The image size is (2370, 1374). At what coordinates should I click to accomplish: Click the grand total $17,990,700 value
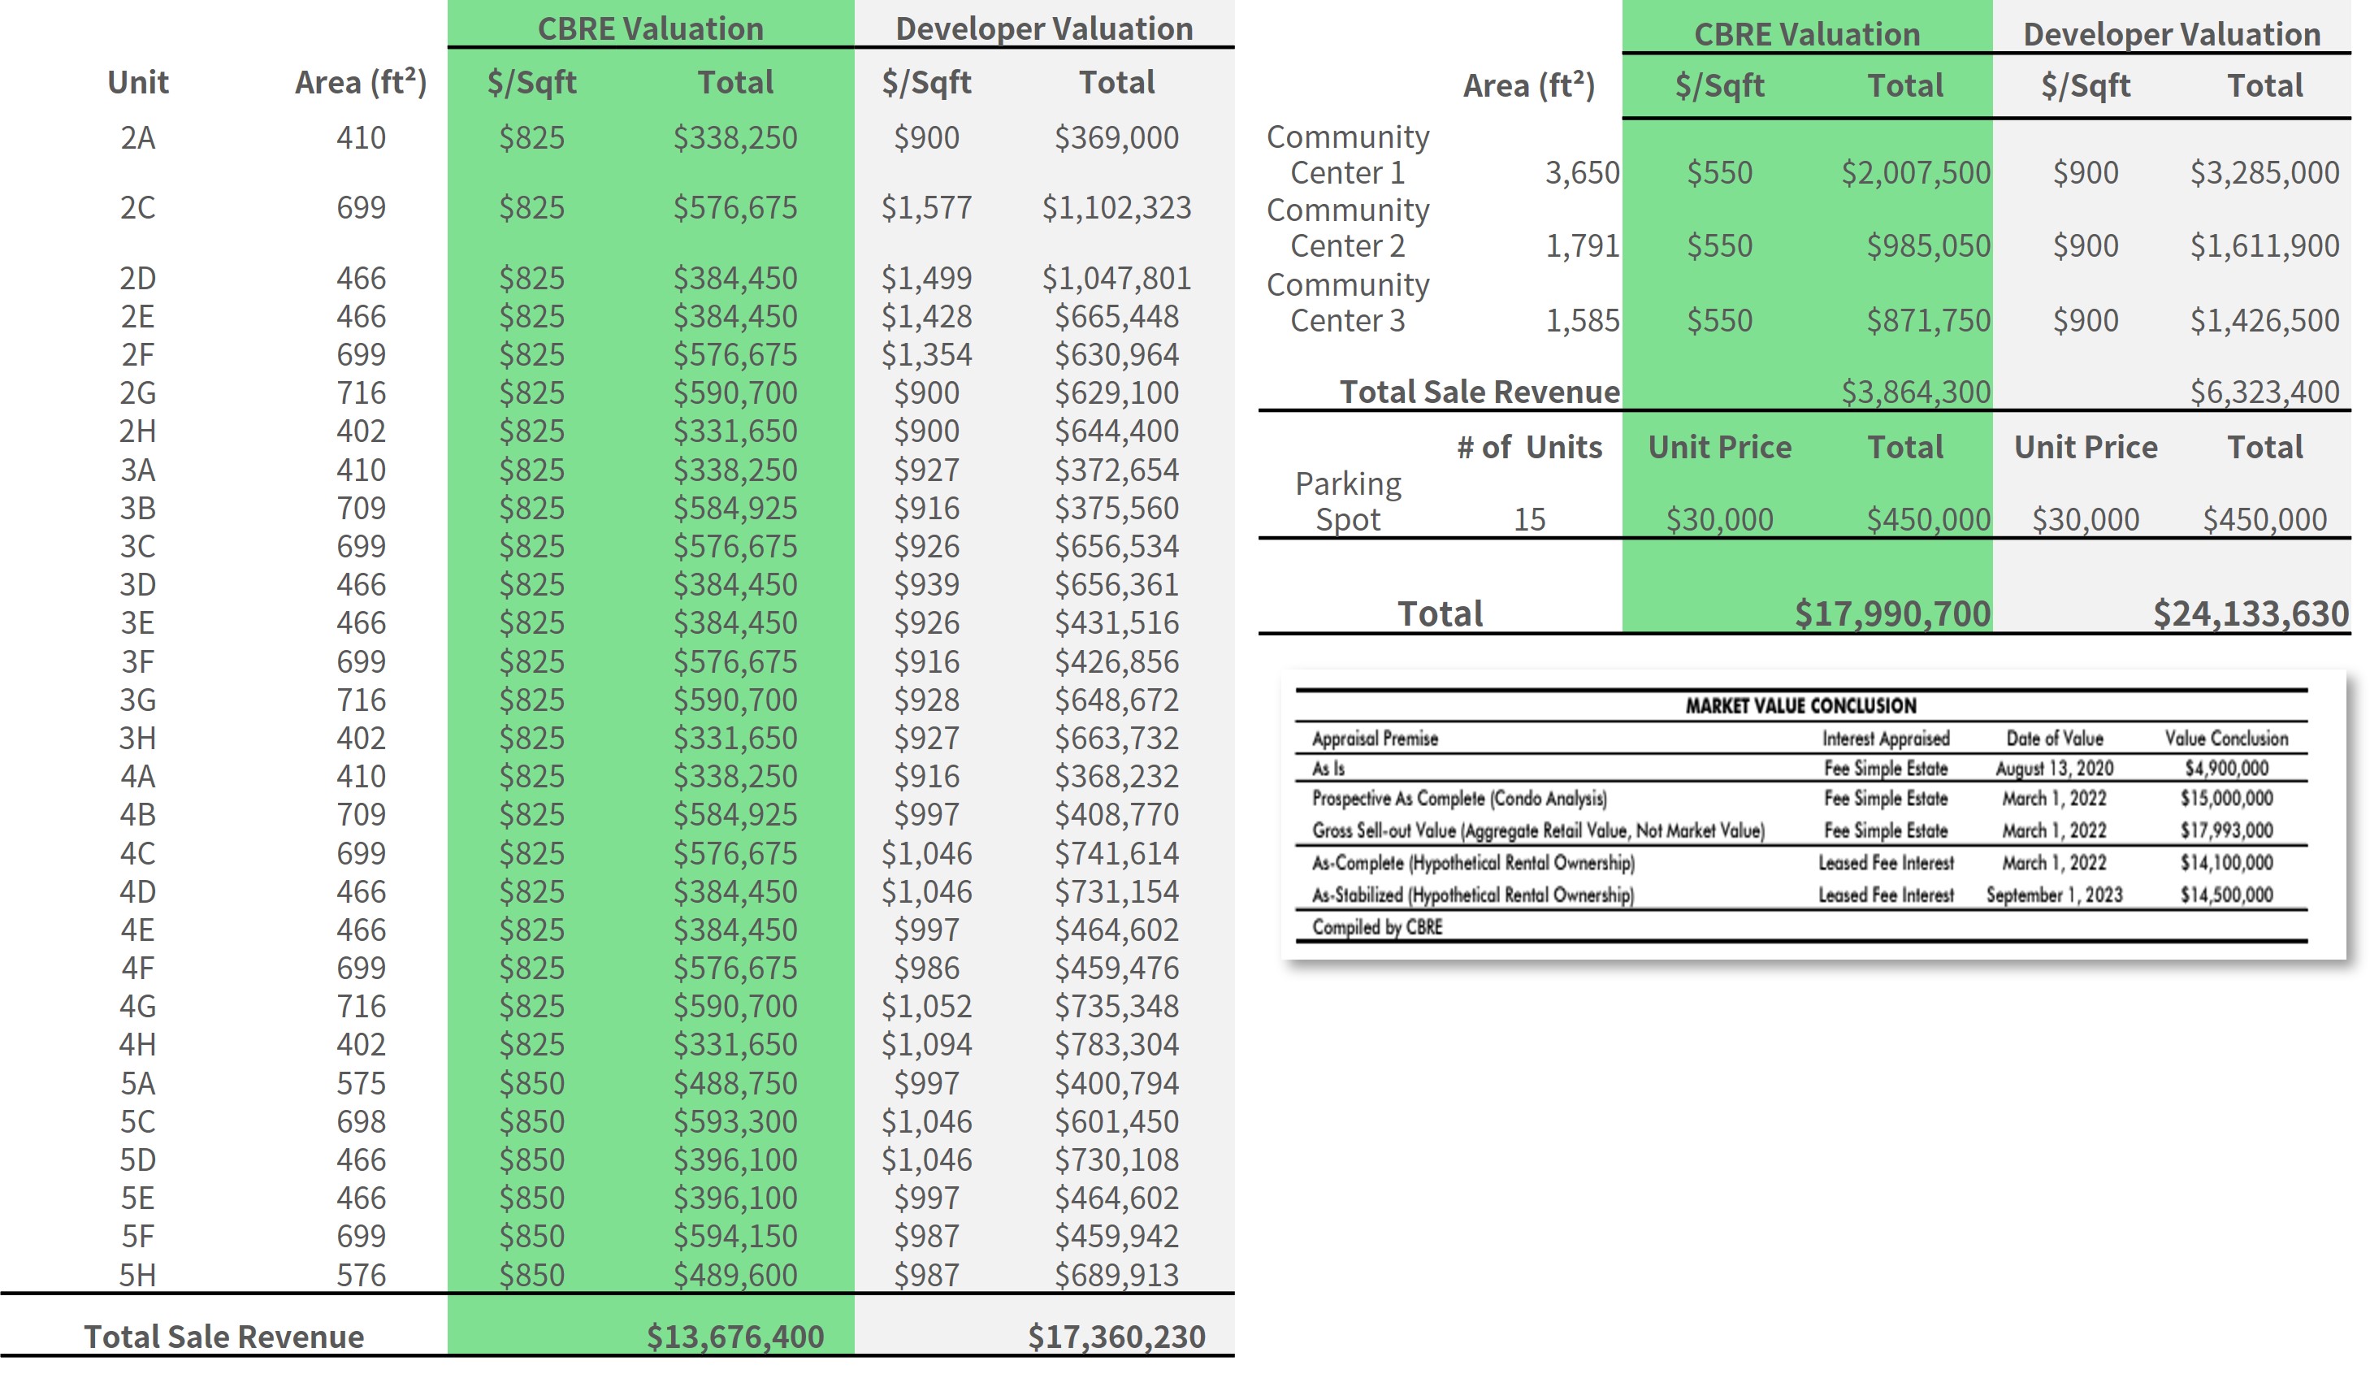(1891, 614)
